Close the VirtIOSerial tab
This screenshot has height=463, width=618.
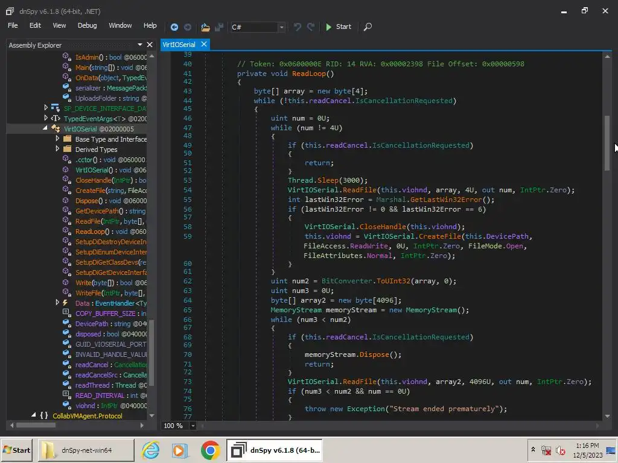204,44
